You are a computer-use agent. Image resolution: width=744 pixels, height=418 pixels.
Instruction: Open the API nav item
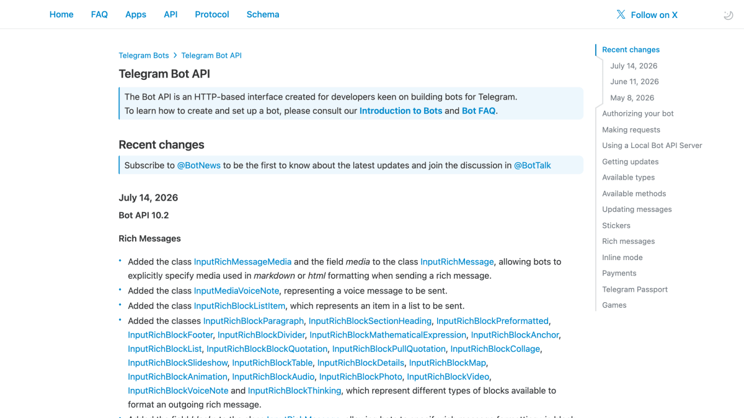click(x=170, y=14)
